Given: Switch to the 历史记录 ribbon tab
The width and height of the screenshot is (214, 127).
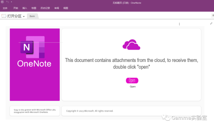Looking at the screenshot, I should 45,8.
